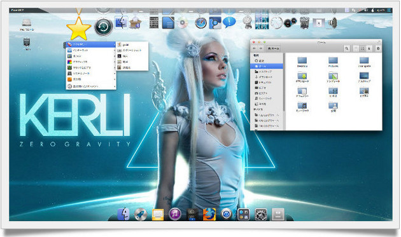Launch Firefox from the bottom dock
401x237 pixels.
209,214
